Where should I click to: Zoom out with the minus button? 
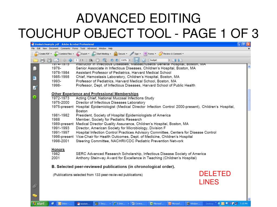click(x=112, y=60)
